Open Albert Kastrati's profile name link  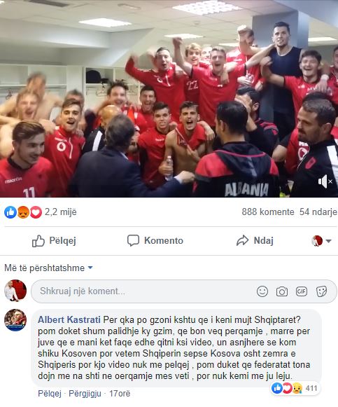(x=69, y=319)
